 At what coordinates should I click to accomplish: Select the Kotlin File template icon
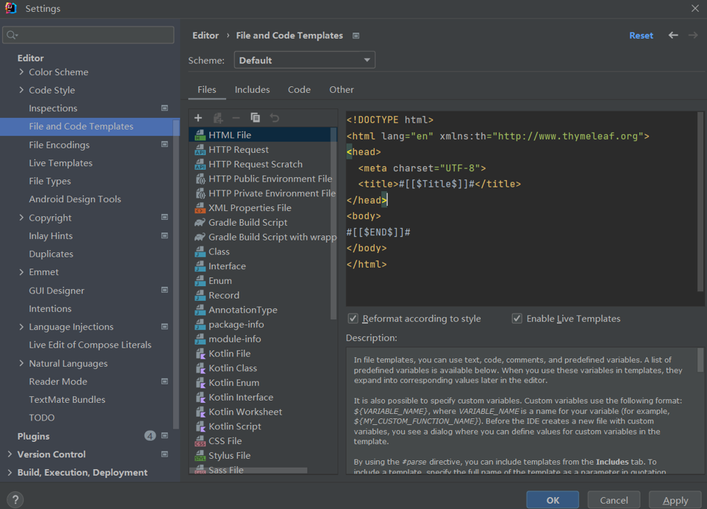200,354
